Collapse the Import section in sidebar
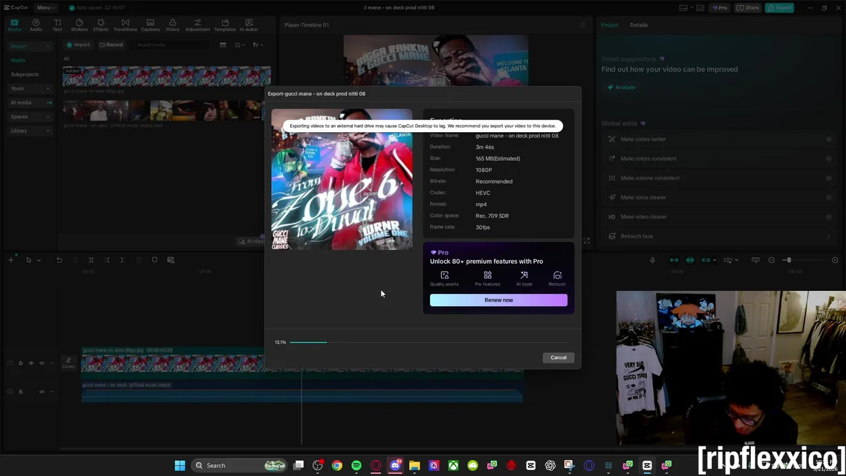 pos(48,46)
